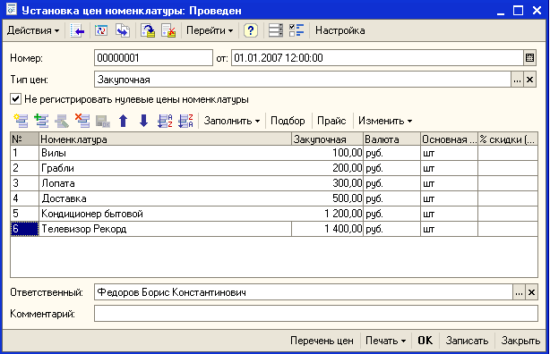This screenshot has height=354, width=550.
Task: Clear the Ответственный field with X
Action: [x=531, y=292]
